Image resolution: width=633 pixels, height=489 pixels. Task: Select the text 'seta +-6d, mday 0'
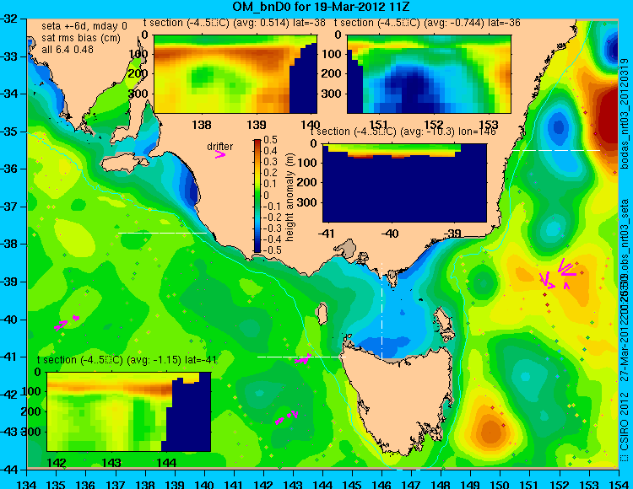point(84,26)
